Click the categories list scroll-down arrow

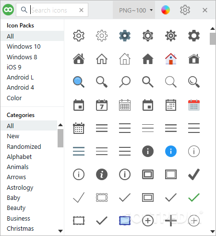[60, 231]
